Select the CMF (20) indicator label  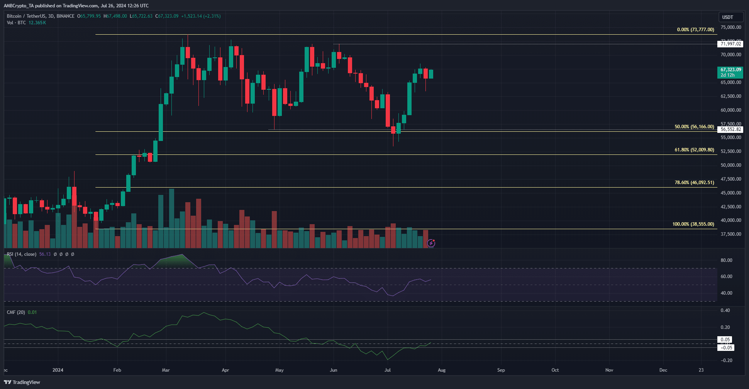tap(16, 312)
